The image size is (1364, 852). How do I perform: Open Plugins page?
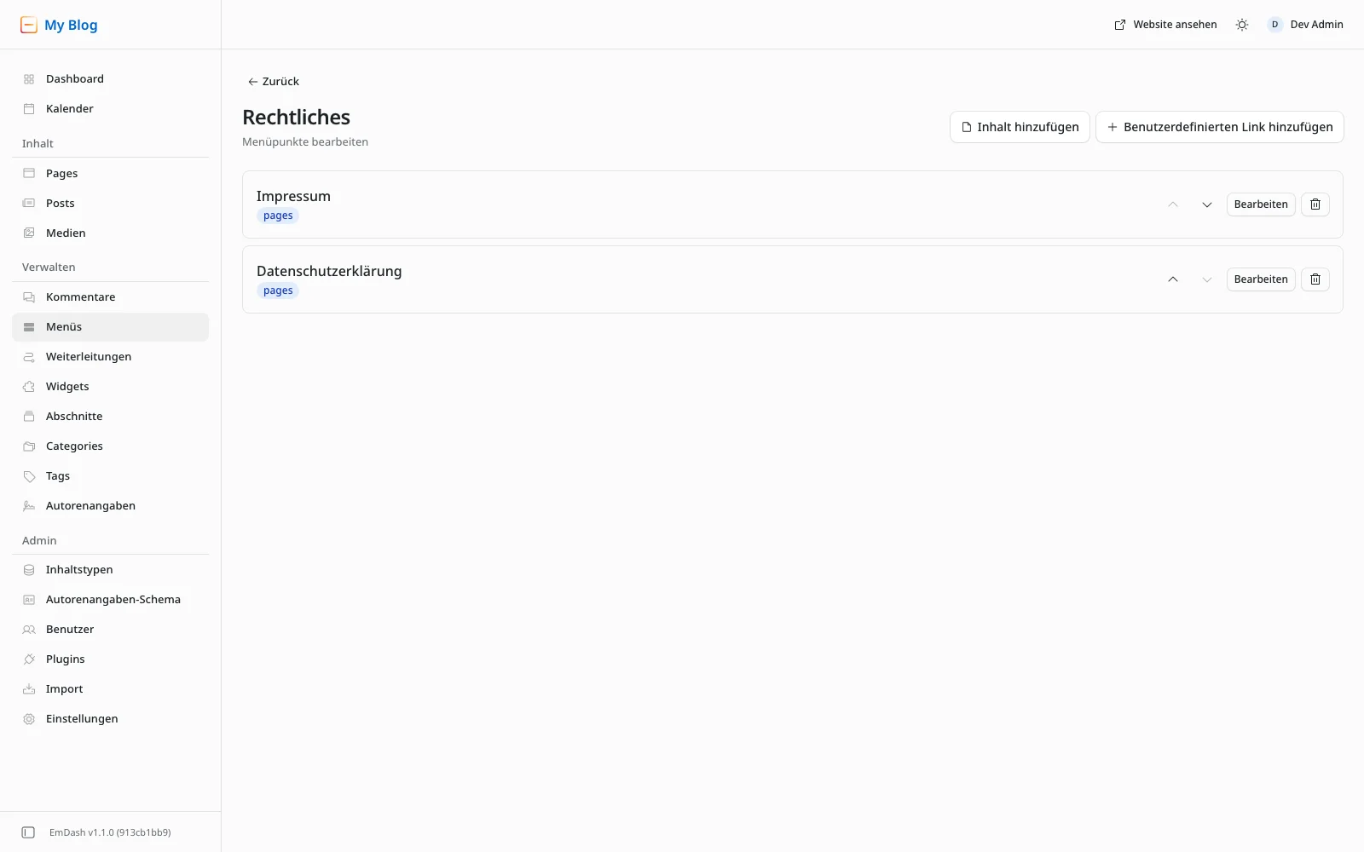coord(111,659)
